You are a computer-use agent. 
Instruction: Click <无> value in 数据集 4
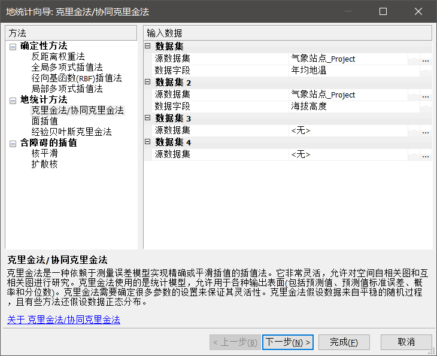(x=348, y=154)
